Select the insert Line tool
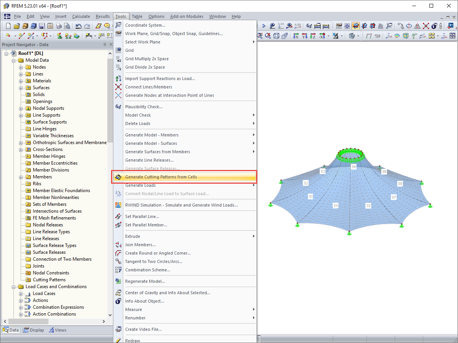Viewport: 458px width, 343px height. coord(21,35)
